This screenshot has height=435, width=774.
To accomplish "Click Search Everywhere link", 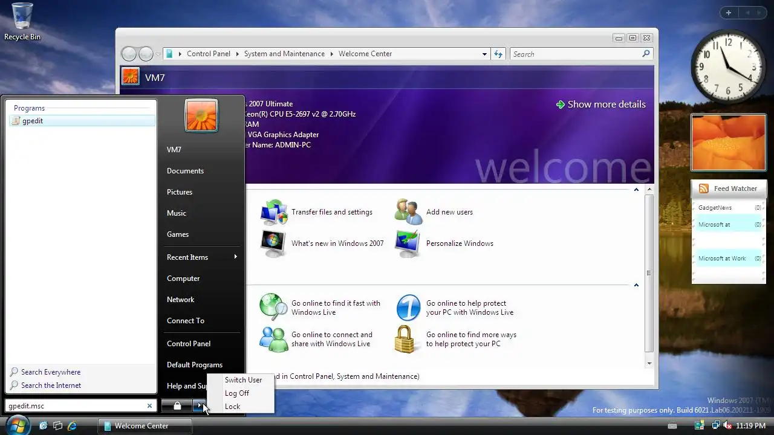I will coord(51,372).
